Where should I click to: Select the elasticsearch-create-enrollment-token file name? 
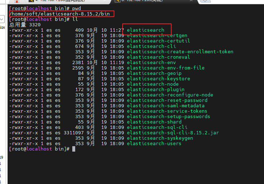[x=180, y=51]
